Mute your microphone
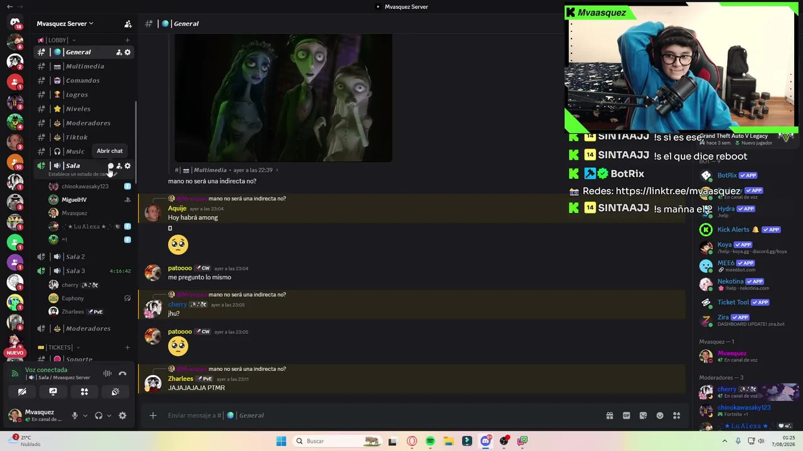The image size is (803, 451). (x=75, y=415)
